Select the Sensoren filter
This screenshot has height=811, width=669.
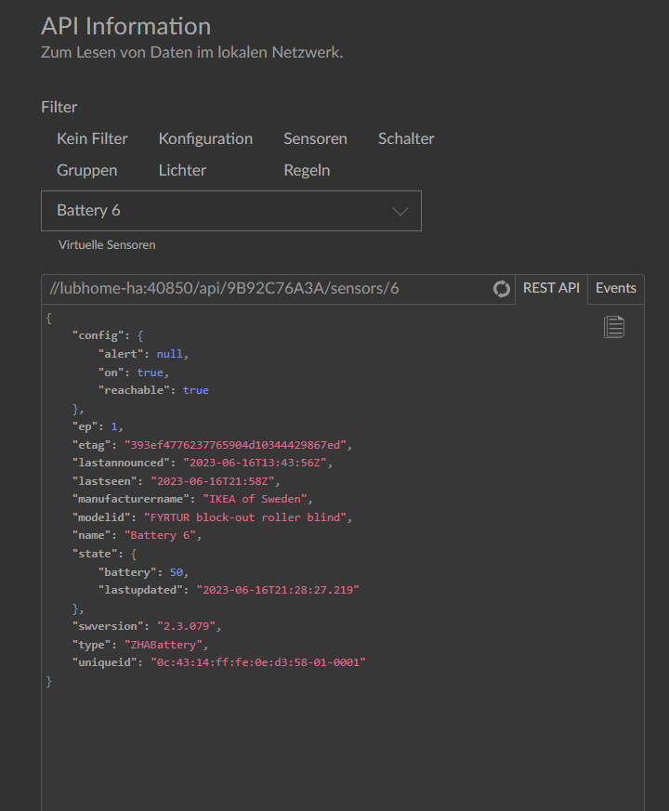[315, 138]
